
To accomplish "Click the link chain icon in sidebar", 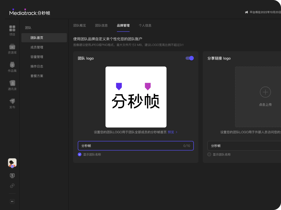I will [x=12, y=186].
